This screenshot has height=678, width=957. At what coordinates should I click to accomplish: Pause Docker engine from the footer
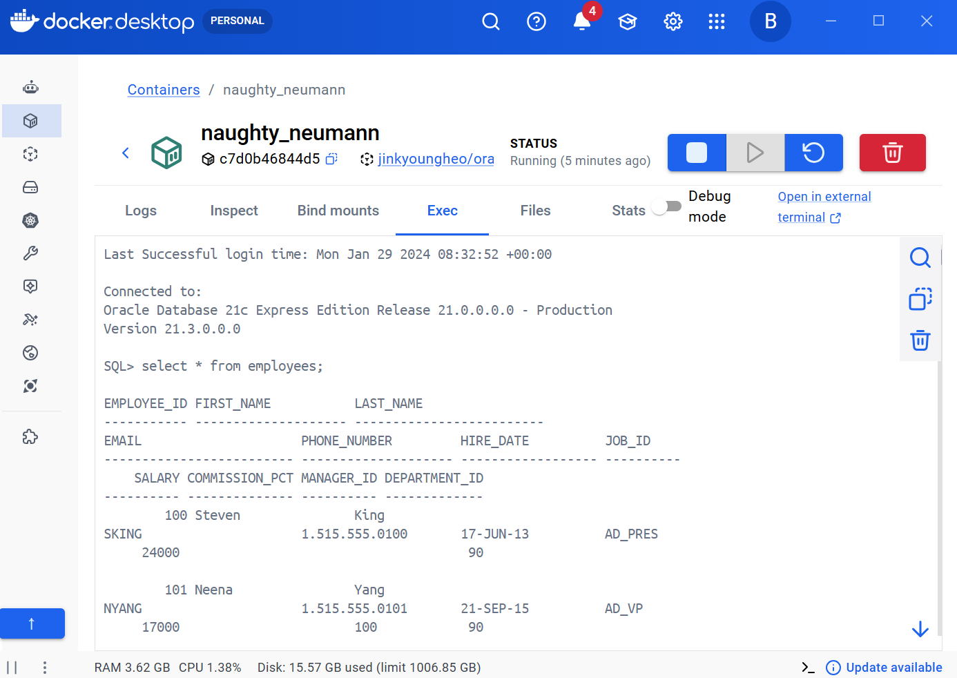pyautogui.click(x=12, y=667)
